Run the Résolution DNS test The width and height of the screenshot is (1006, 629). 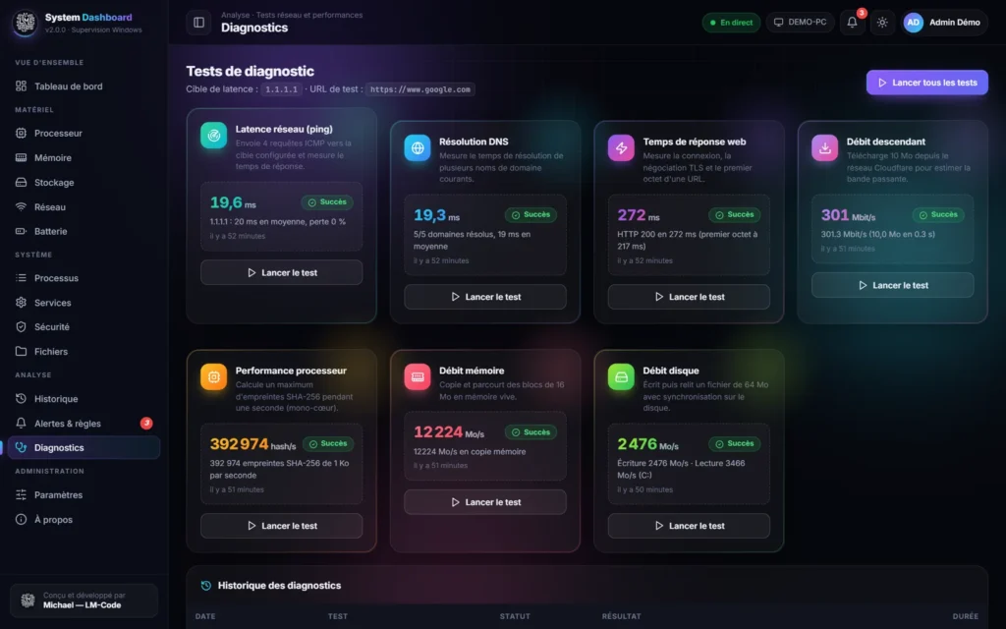[485, 297]
